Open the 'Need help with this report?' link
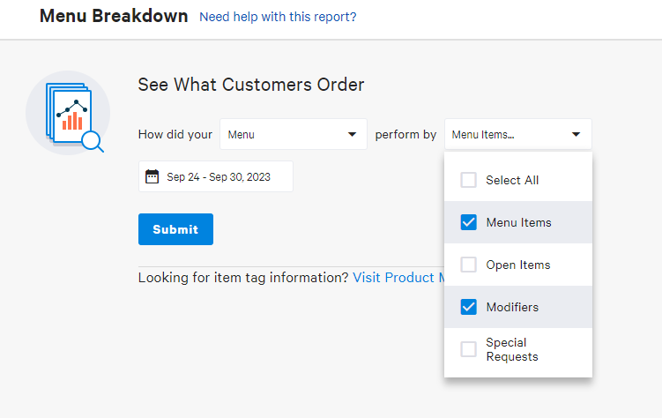 pos(278,17)
